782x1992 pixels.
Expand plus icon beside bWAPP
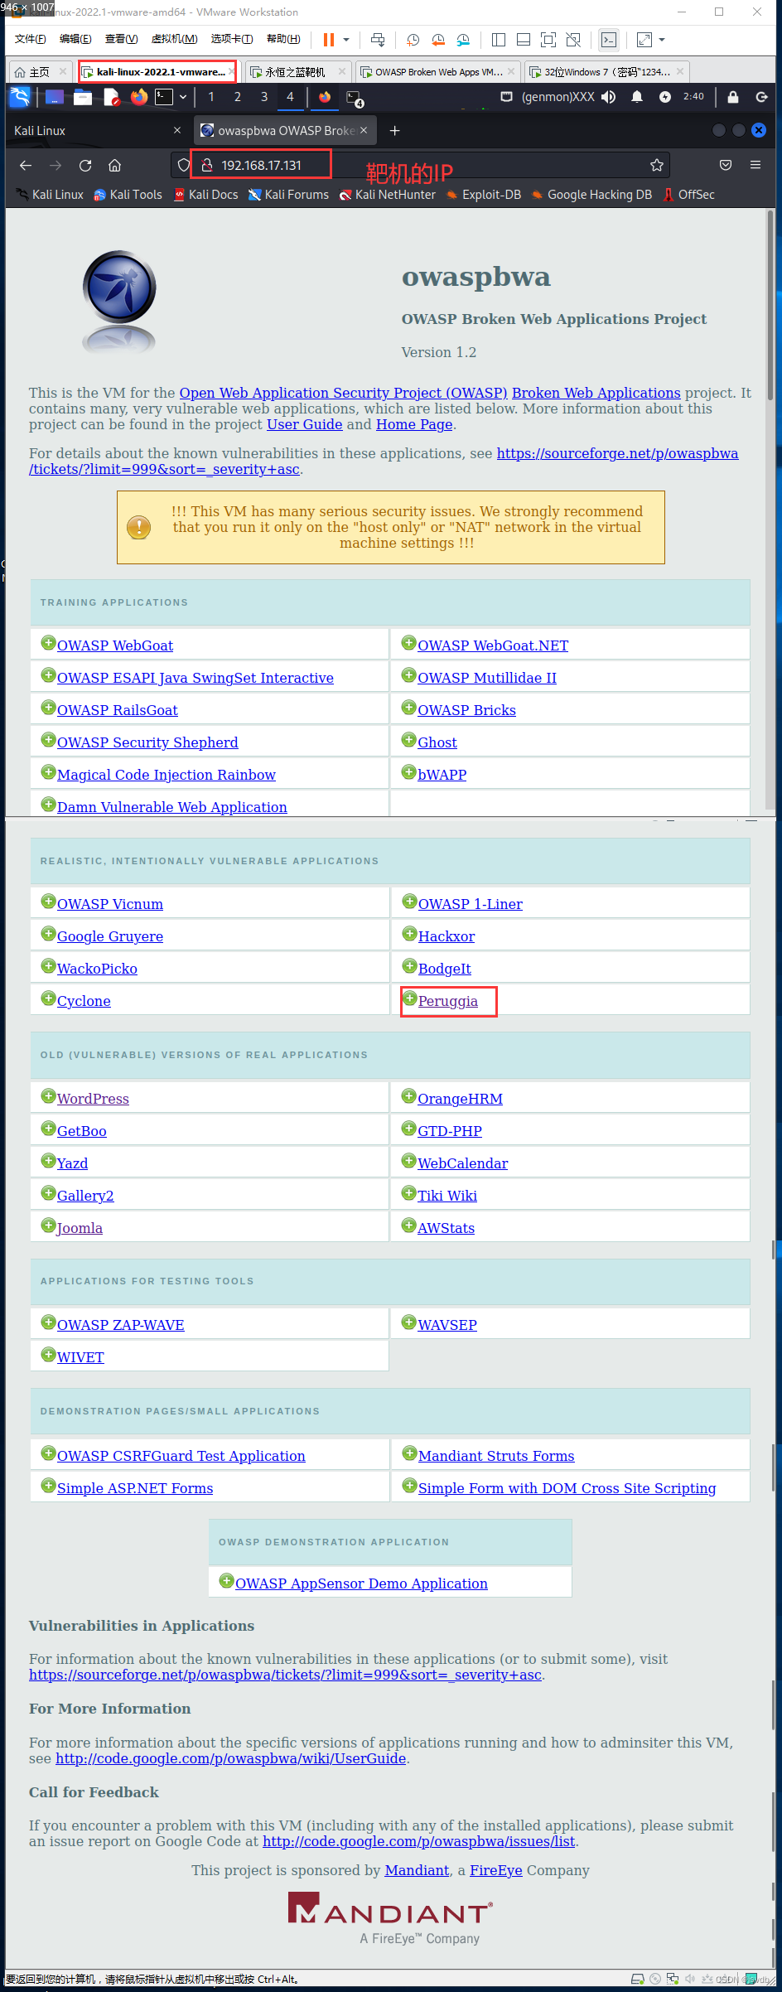point(408,772)
